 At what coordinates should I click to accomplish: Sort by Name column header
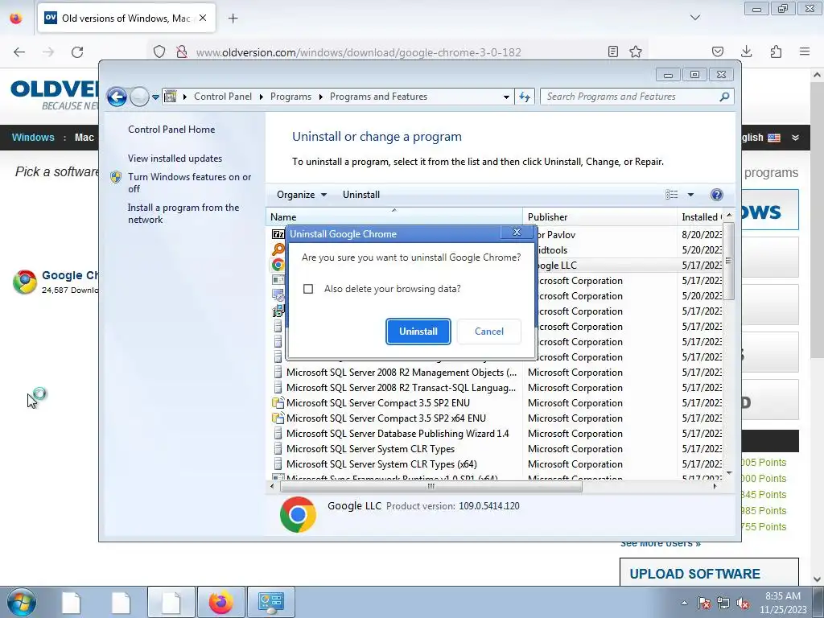tap(394, 217)
